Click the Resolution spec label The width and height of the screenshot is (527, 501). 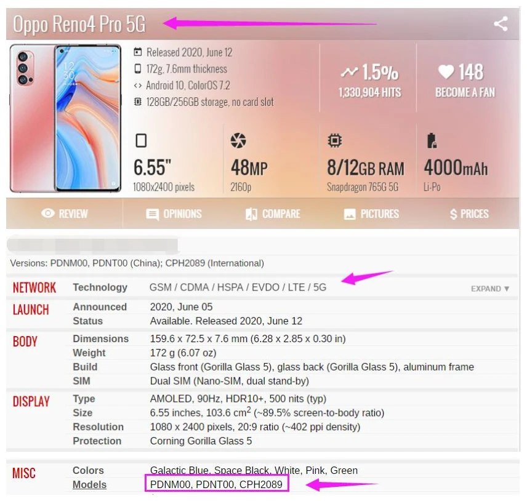(98, 427)
